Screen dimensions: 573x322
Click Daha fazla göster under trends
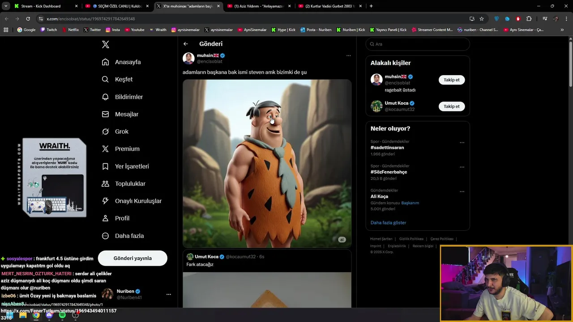click(x=388, y=222)
